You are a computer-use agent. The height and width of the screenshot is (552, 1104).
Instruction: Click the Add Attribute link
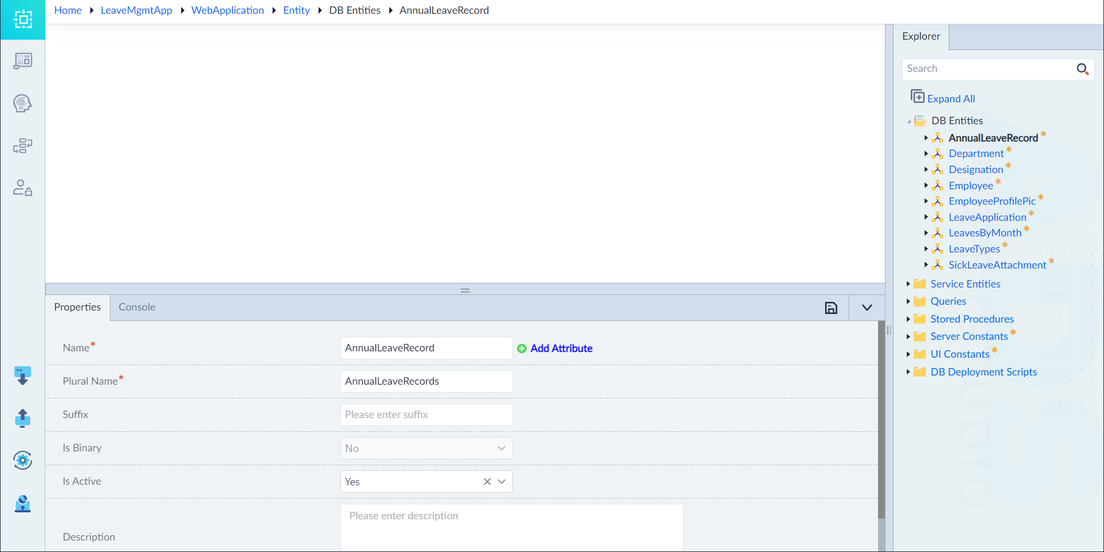(x=561, y=348)
